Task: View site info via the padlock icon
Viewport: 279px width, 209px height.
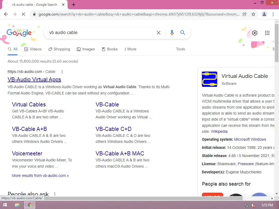Action: pos(34,14)
